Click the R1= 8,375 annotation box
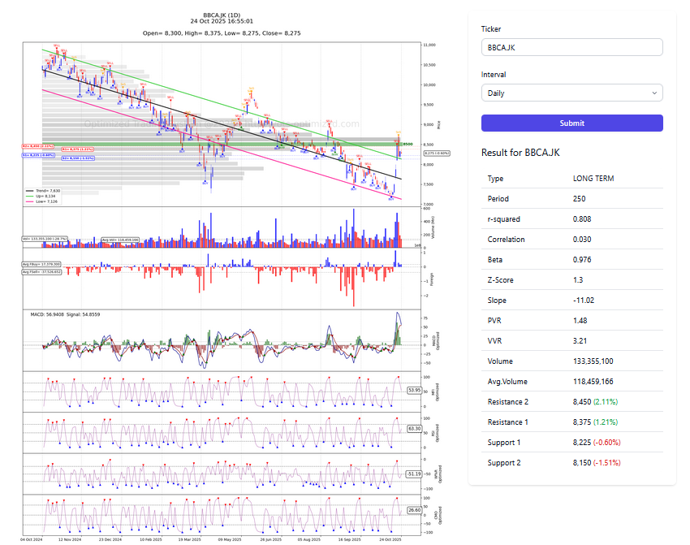 [78, 149]
